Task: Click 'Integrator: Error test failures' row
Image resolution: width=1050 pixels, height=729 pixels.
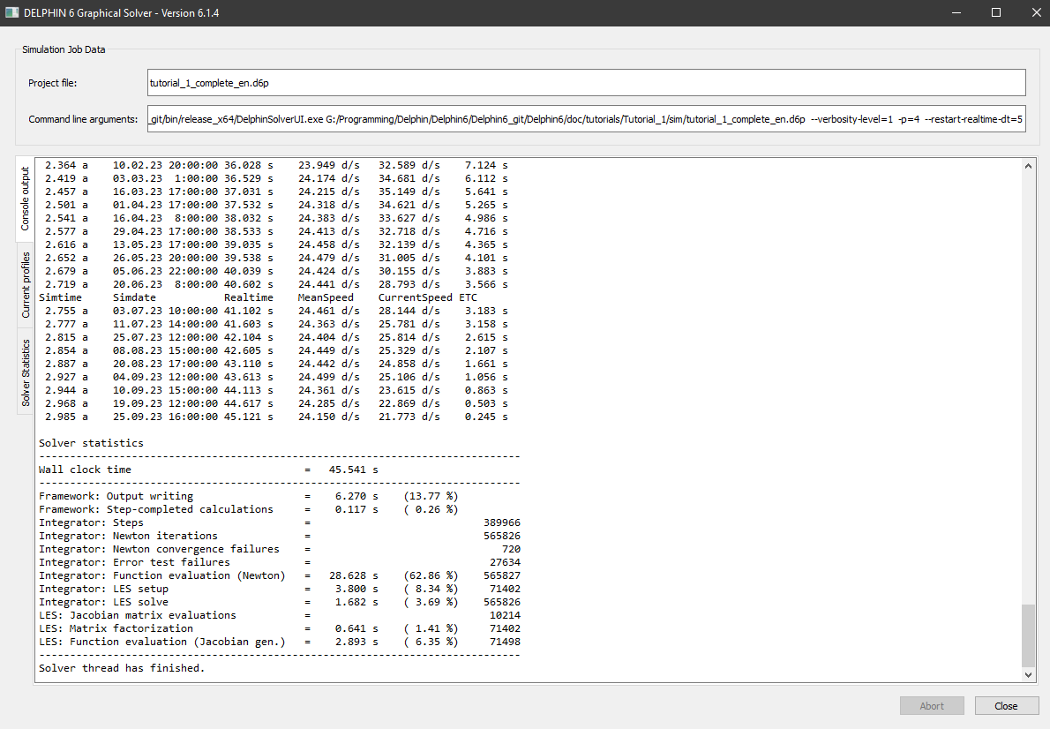Action: [279, 562]
